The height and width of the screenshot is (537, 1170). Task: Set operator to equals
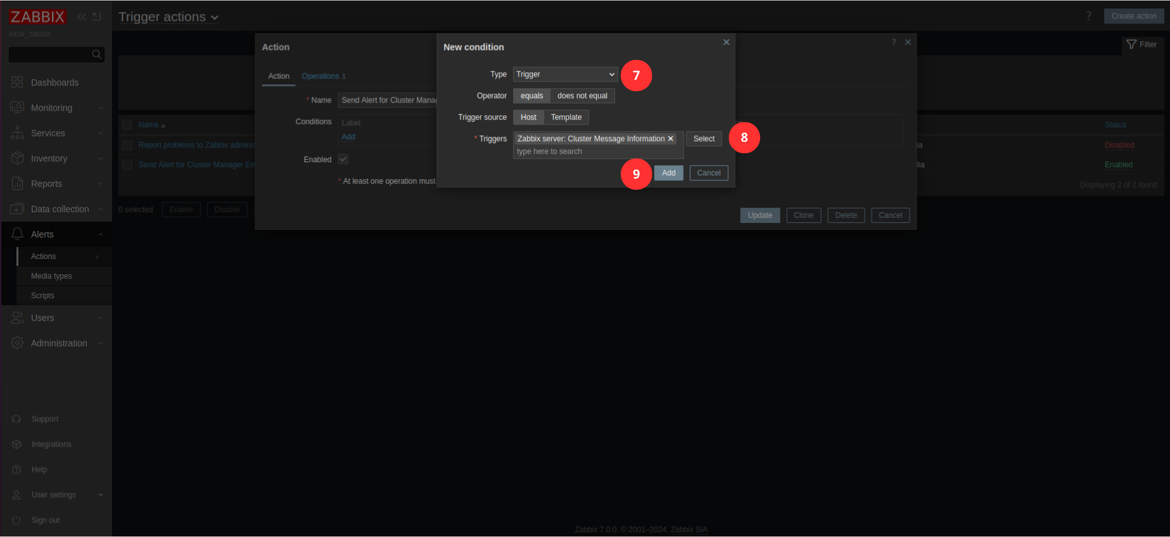tap(532, 96)
